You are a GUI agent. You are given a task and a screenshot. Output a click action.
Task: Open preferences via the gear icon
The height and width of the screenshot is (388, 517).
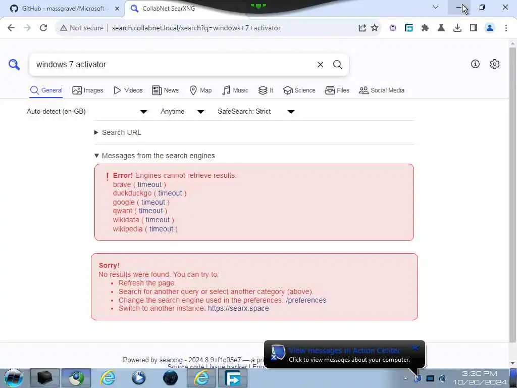pyautogui.click(x=495, y=64)
